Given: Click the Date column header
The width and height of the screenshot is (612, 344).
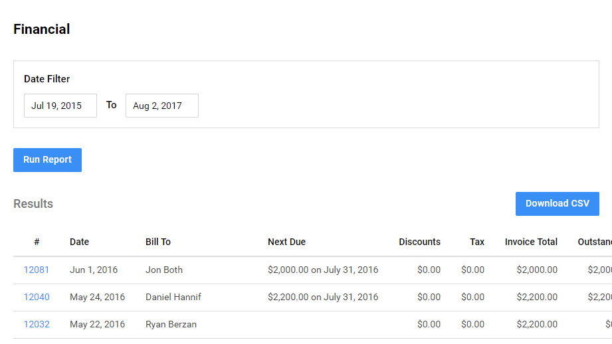Looking at the screenshot, I should click(x=79, y=242).
